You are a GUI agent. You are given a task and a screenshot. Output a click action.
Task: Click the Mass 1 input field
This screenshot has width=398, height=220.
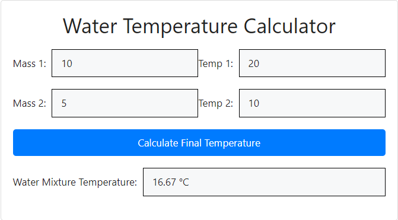125,63
